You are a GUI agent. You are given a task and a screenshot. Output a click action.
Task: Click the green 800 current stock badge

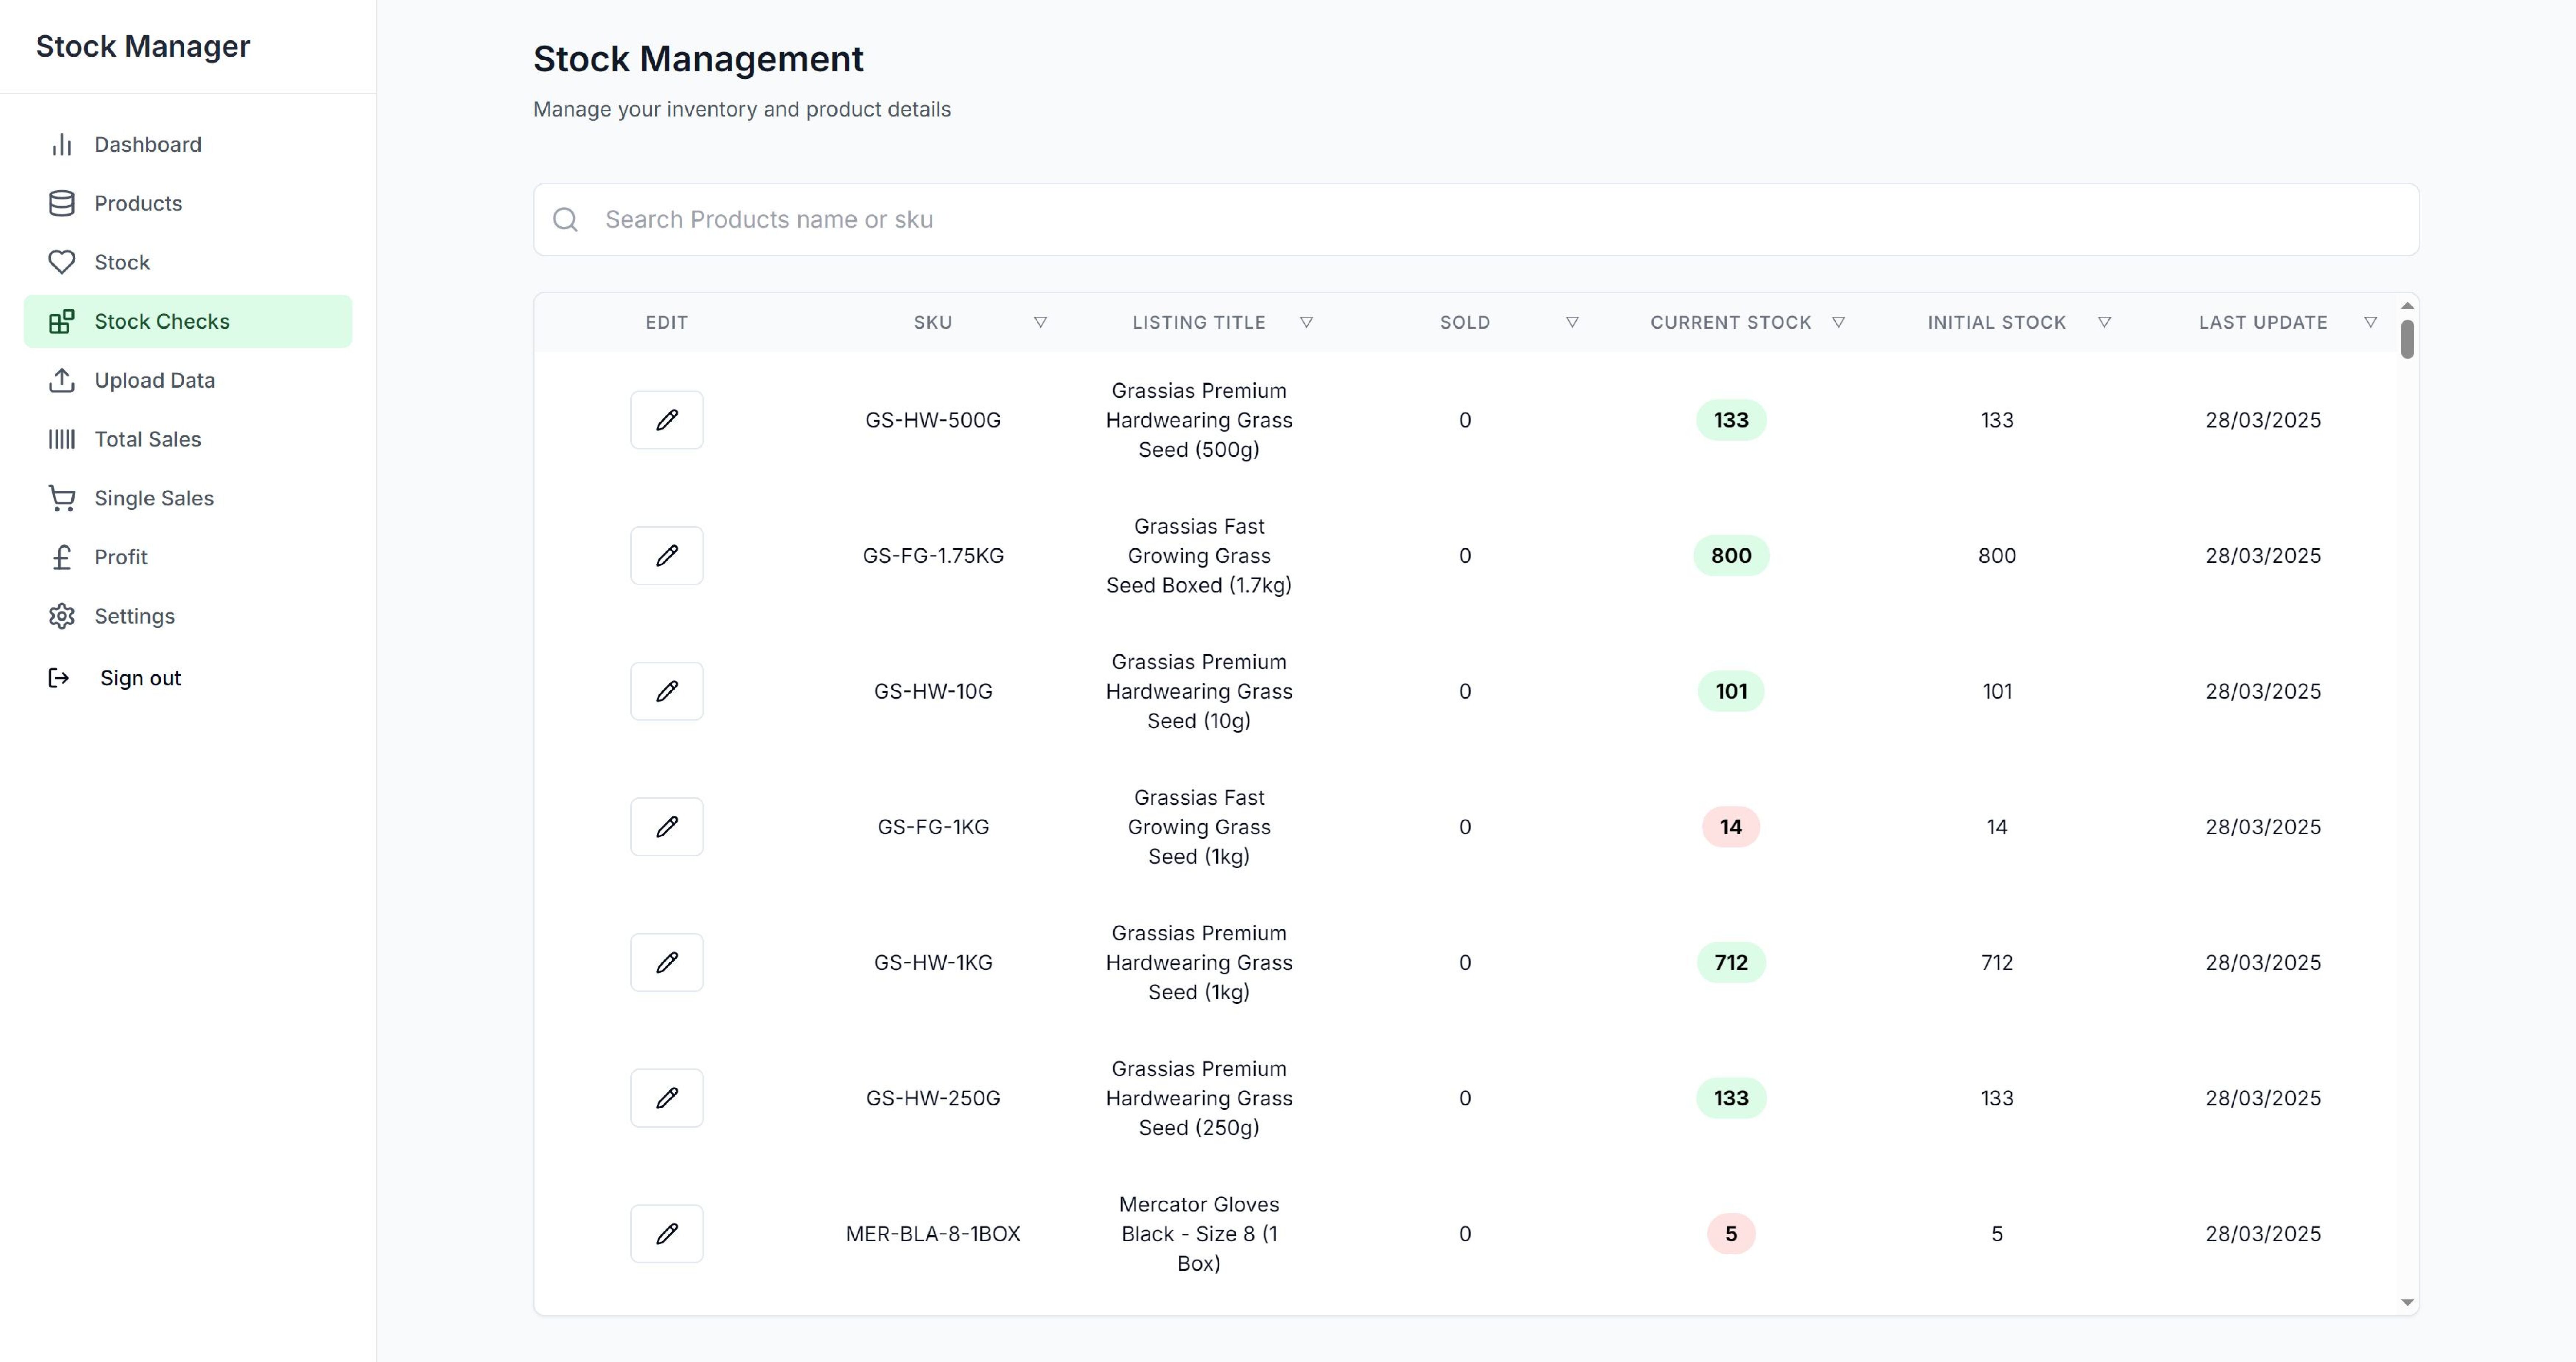(1731, 556)
